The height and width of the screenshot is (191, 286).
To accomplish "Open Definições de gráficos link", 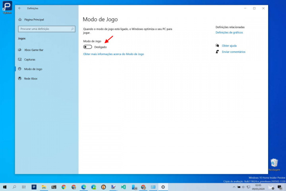I will pyautogui.click(x=229, y=33).
